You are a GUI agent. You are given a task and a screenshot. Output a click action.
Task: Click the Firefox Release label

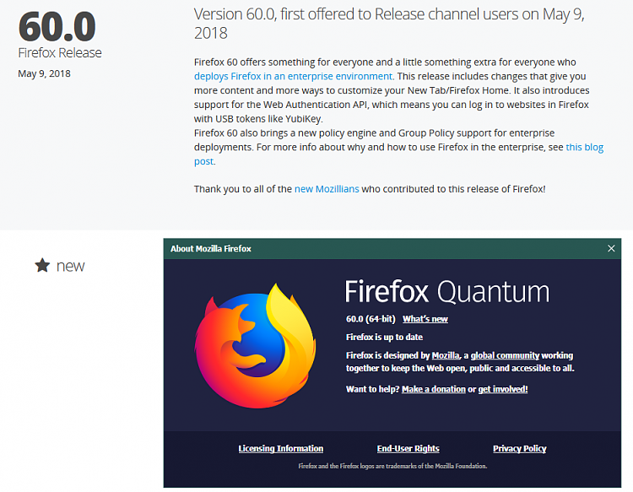tap(60, 53)
